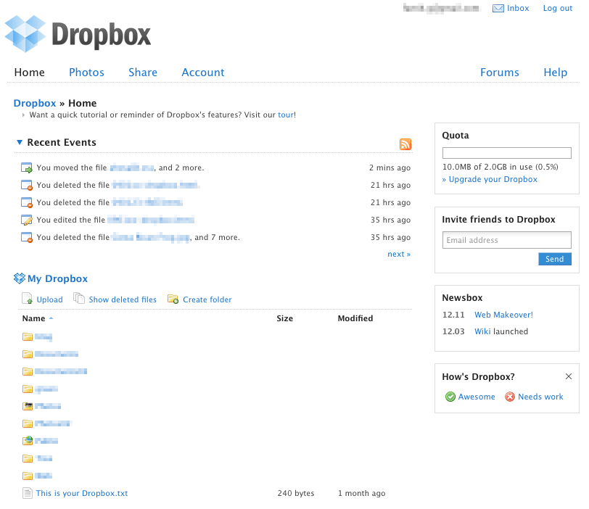The width and height of the screenshot is (589, 509).
Task: Go to next page of recent events
Action: click(x=399, y=254)
